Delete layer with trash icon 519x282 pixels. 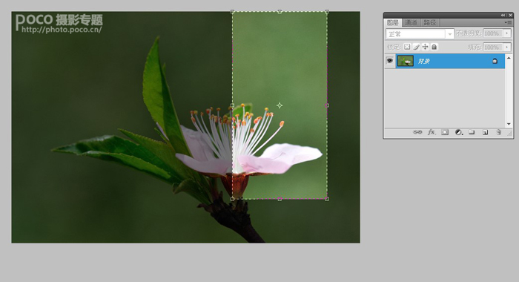coord(499,132)
